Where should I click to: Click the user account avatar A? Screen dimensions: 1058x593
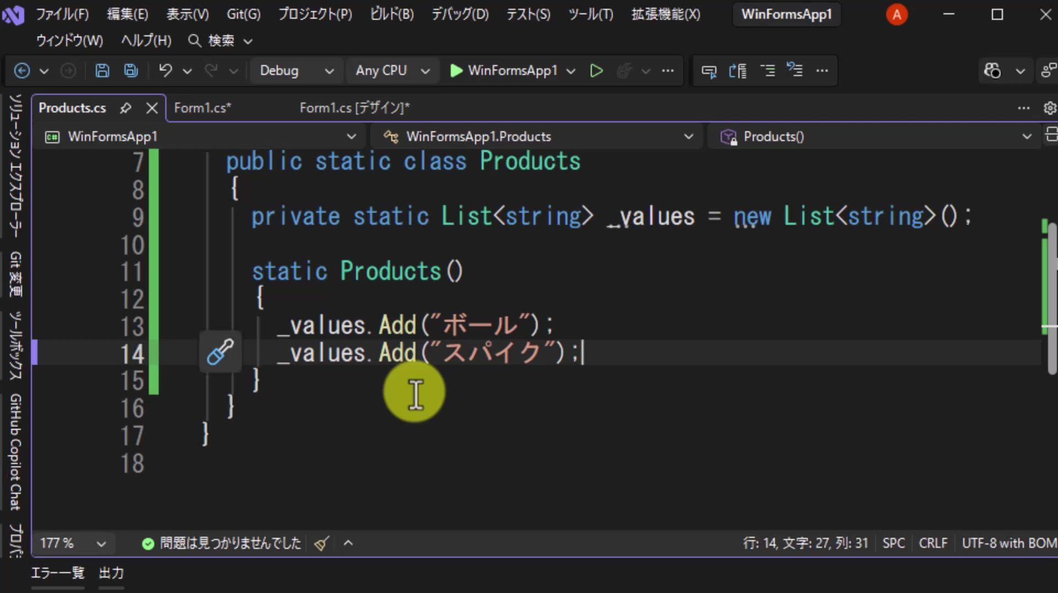point(897,14)
